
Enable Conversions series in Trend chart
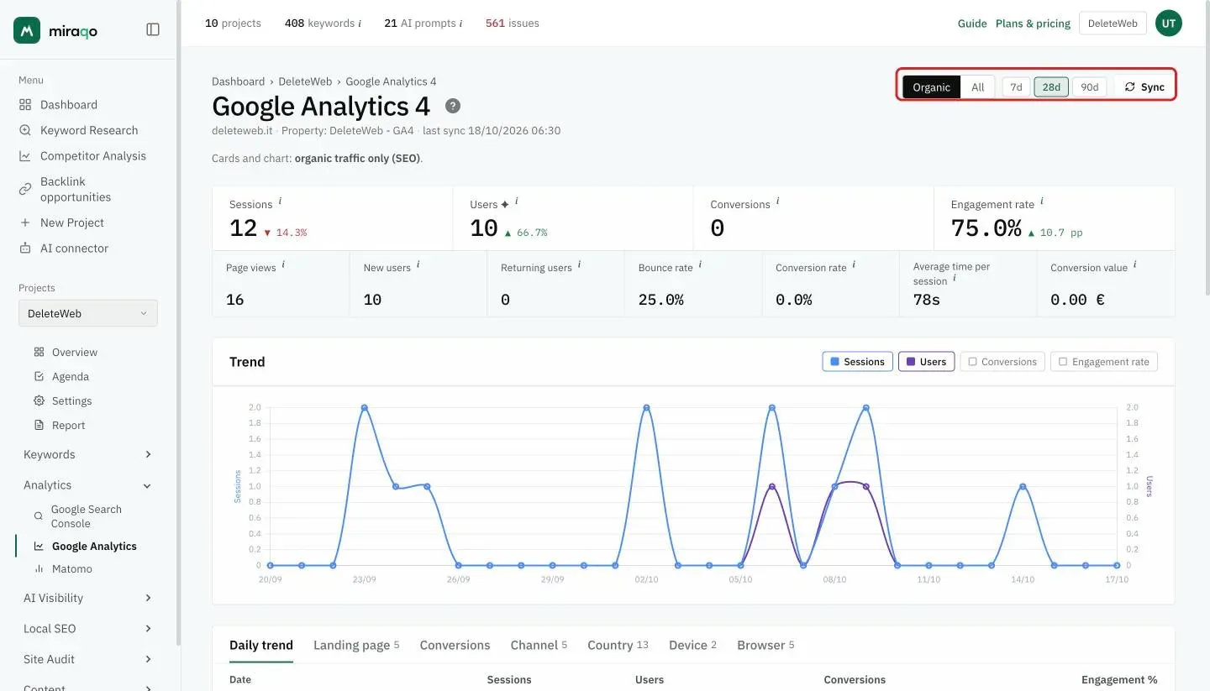(x=1002, y=362)
